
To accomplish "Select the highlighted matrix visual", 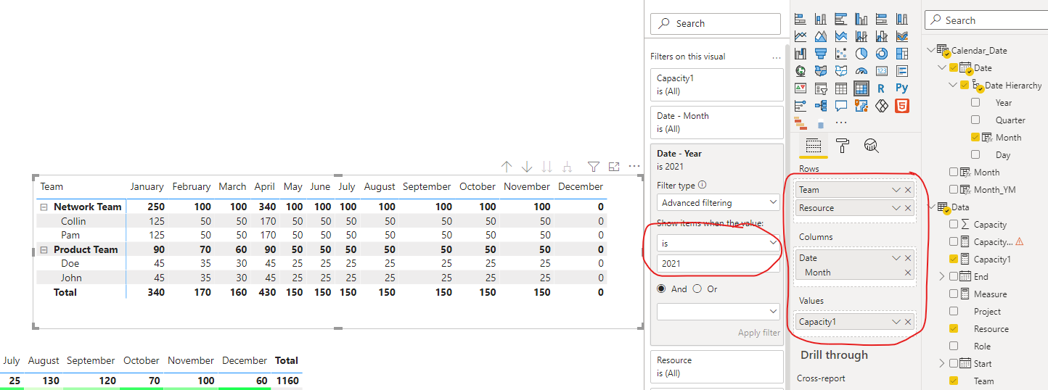I will click(x=861, y=88).
